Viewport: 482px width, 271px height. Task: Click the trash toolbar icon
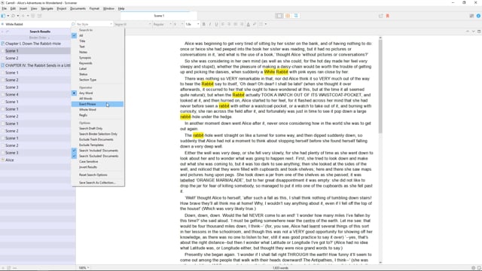pyautogui.click(x=33, y=16)
